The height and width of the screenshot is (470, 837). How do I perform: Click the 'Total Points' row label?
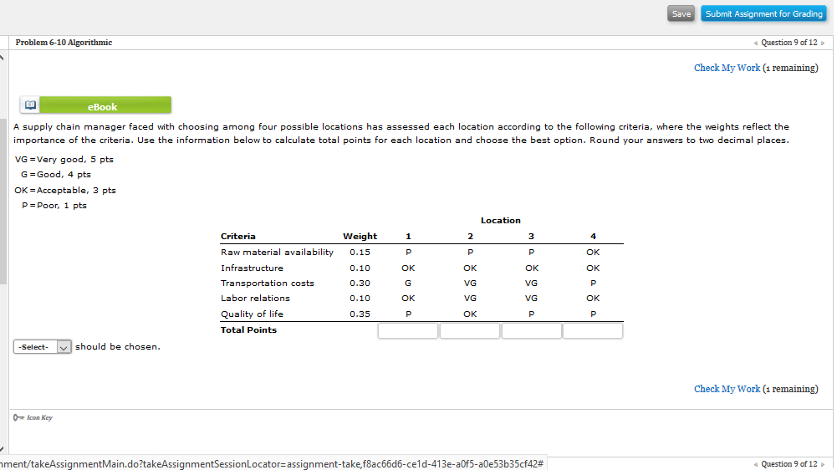[x=248, y=330]
